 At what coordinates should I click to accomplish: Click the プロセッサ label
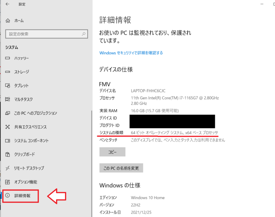click(107, 98)
